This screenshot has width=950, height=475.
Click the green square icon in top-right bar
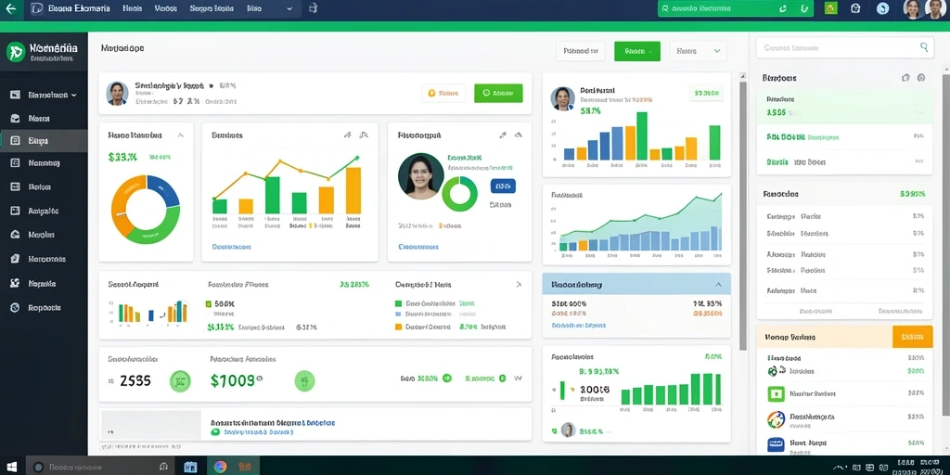click(x=831, y=8)
